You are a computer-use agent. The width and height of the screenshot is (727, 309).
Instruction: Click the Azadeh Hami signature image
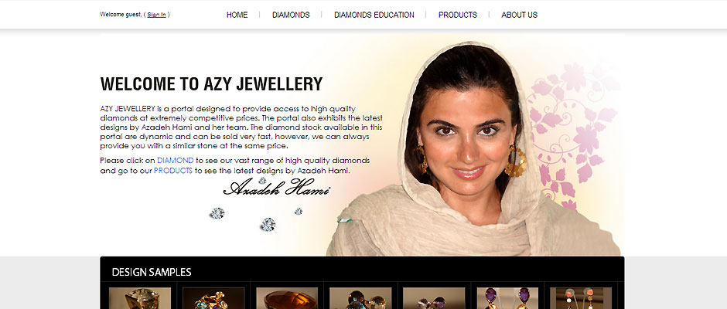pos(276,187)
